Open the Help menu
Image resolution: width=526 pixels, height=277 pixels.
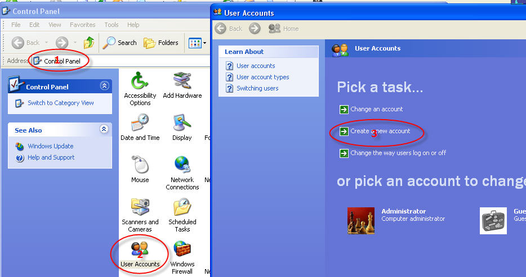[133, 25]
